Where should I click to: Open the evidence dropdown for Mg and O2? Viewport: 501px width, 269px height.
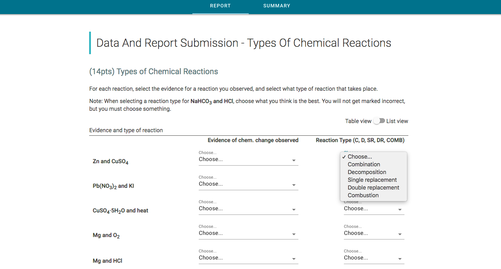click(248, 233)
